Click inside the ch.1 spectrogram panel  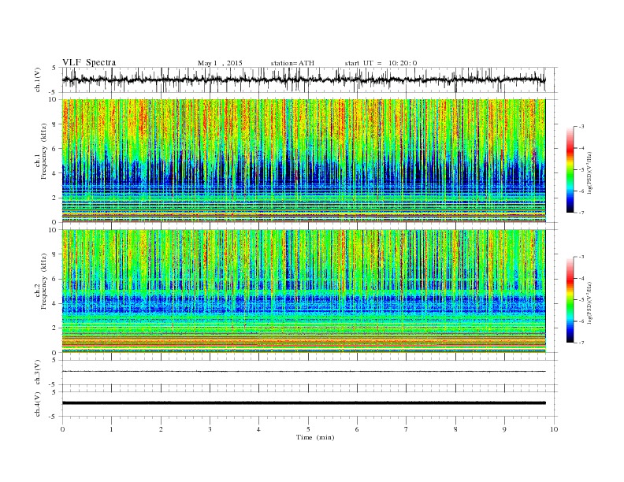pos(303,161)
